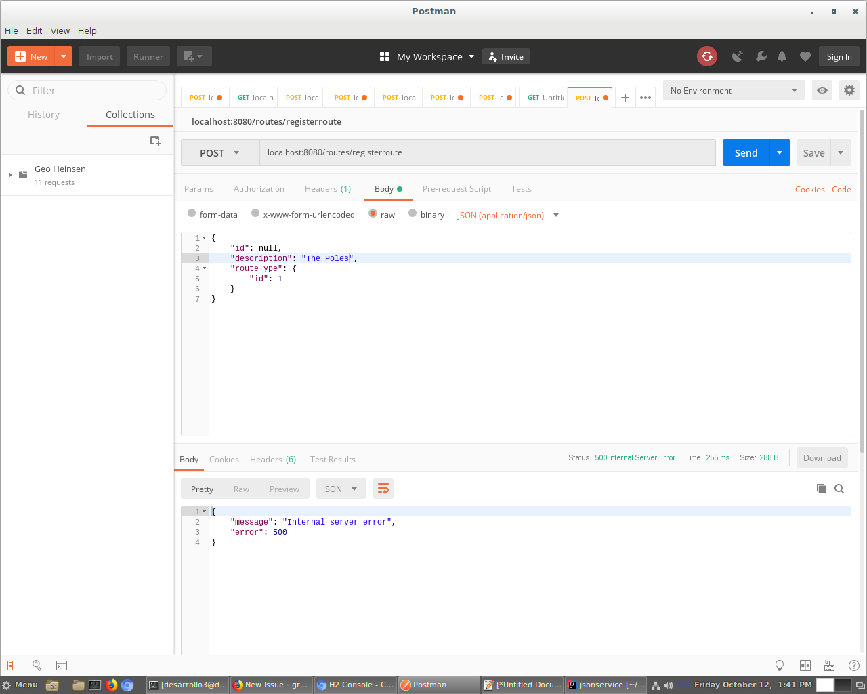Viewport: 867px width, 694px height.
Task: Open the Postman console icon in status bar
Action: pyautogui.click(x=62, y=666)
